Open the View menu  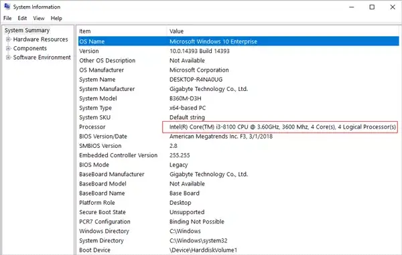pos(39,19)
